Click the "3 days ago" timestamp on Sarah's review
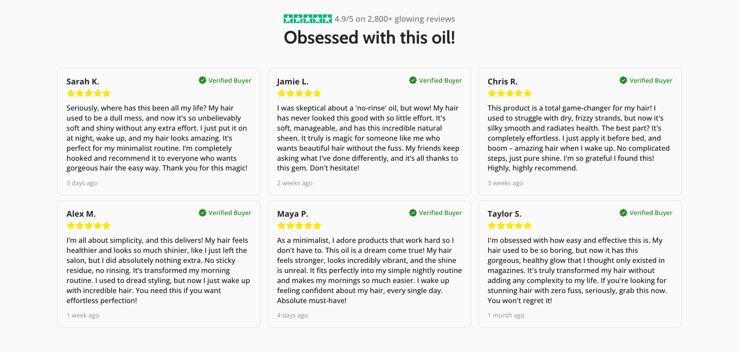 [82, 183]
